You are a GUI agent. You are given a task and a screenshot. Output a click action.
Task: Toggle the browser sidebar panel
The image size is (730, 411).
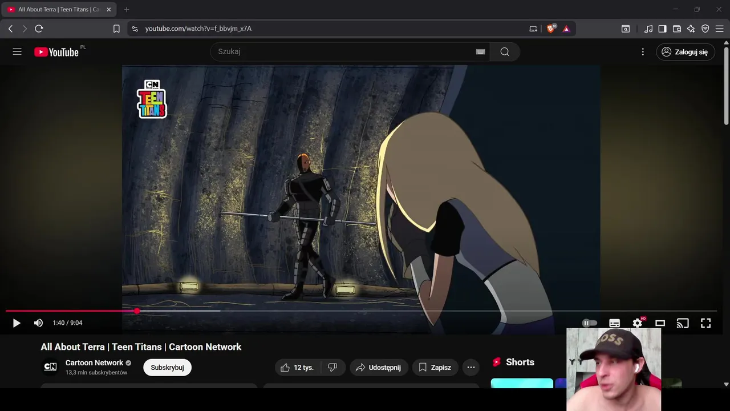[663, 29]
